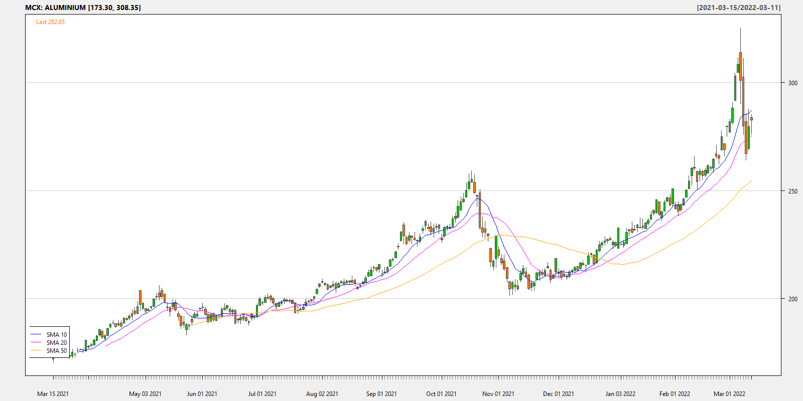This screenshot has height=401, width=803.
Task: Click the magenta SMA 20 legend line
Action: click(x=36, y=342)
